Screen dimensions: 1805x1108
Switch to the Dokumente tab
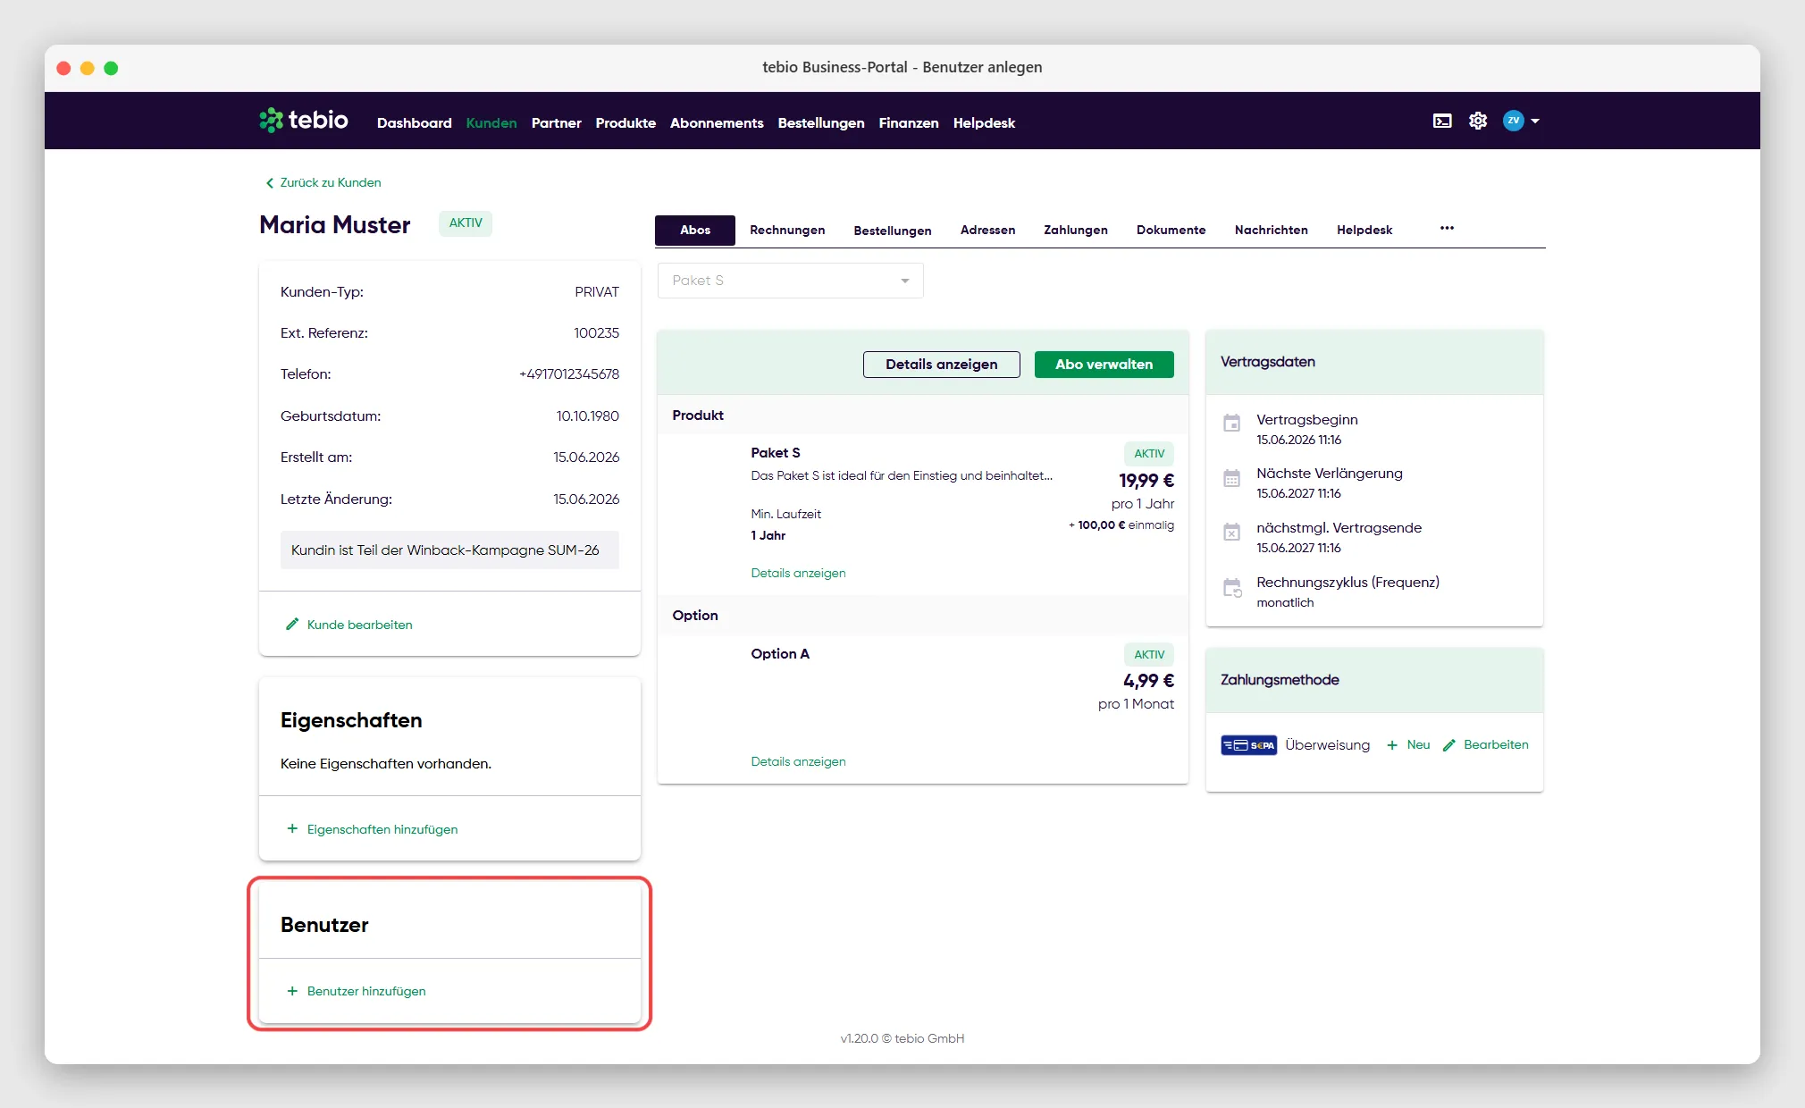click(1171, 230)
